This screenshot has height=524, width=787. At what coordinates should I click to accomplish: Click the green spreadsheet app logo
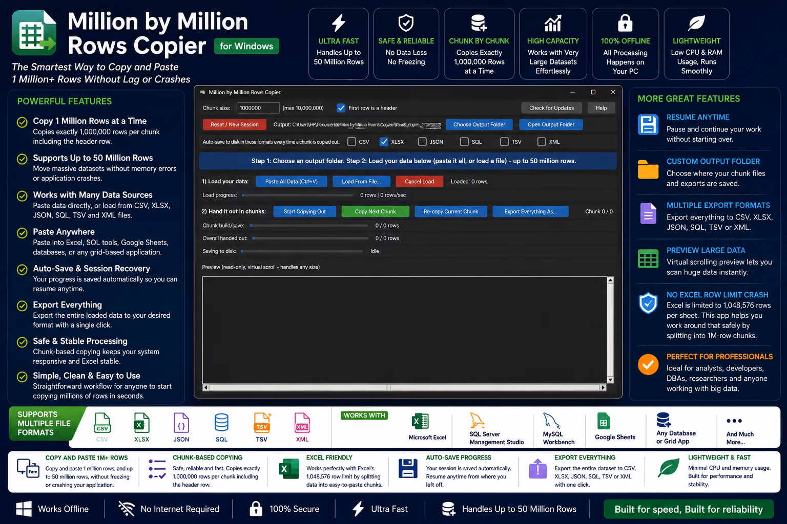pyautogui.click(x=34, y=33)
